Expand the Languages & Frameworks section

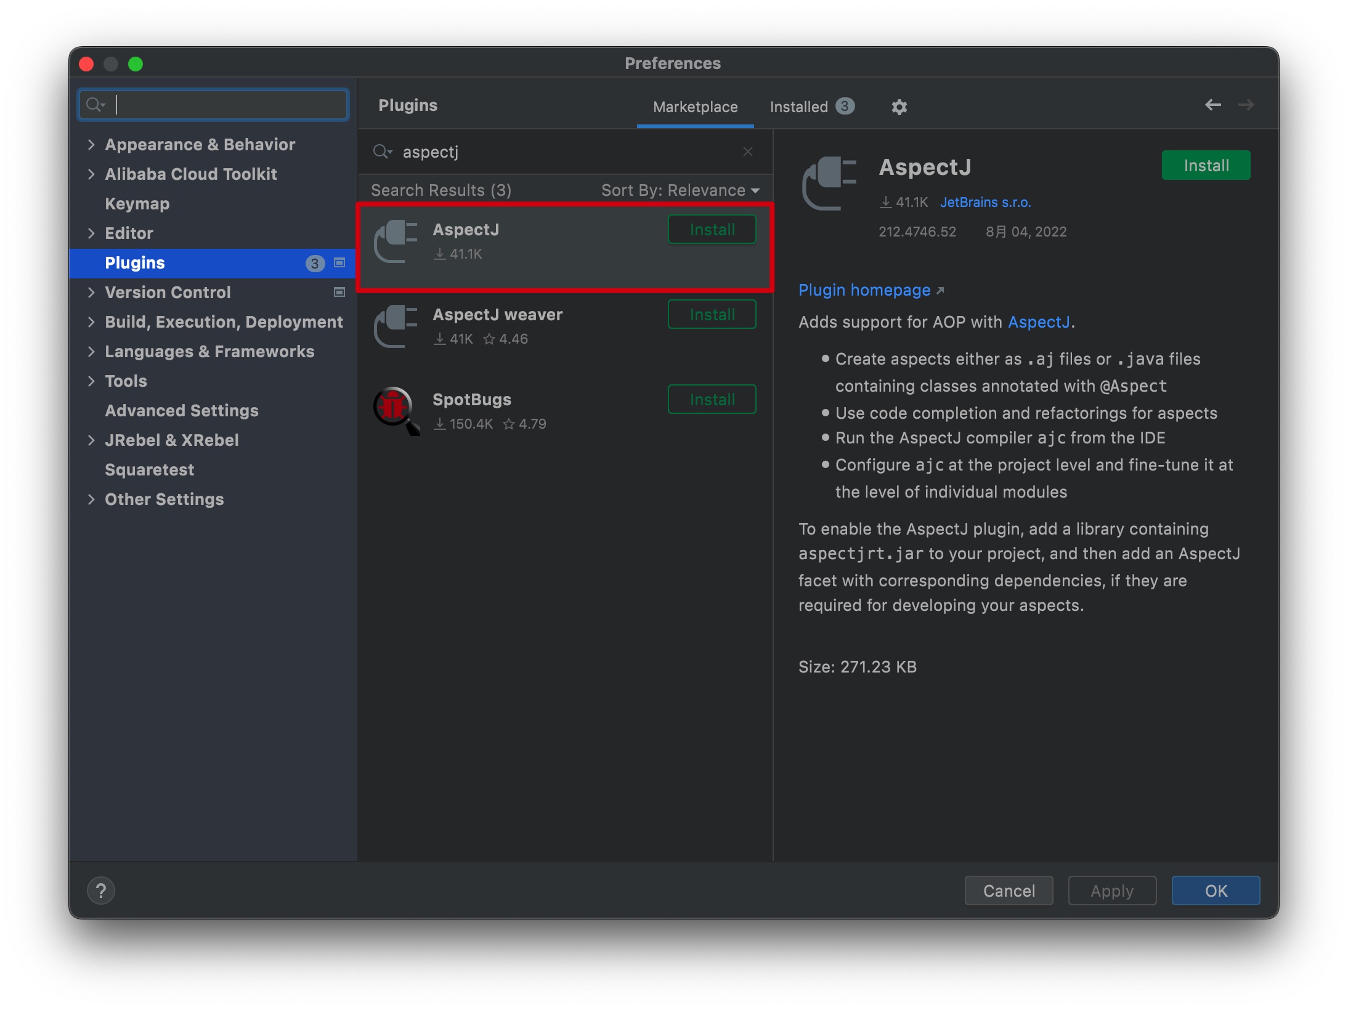coord(91,351)
